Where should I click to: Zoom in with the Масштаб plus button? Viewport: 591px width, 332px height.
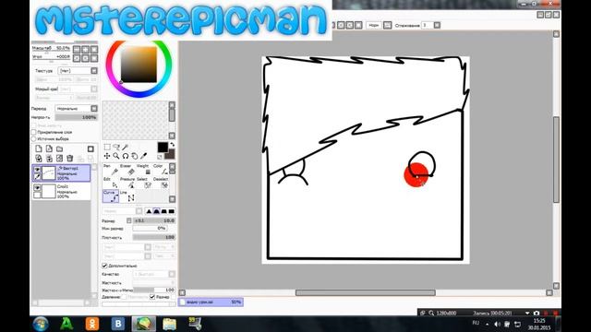(86, 49)
